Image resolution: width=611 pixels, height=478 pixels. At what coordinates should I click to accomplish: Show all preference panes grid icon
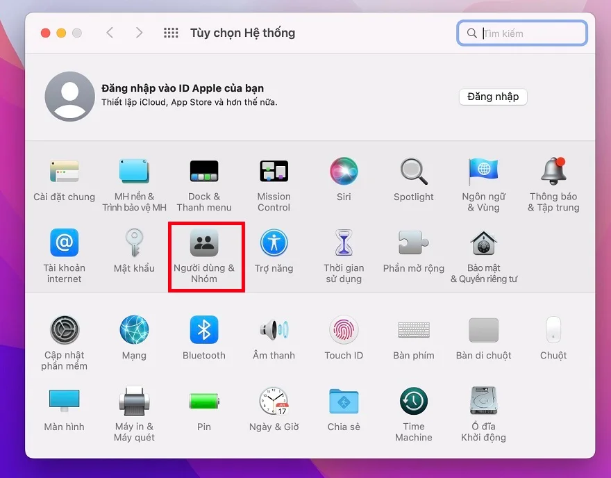pyautogui.click(x=171, y=32)
